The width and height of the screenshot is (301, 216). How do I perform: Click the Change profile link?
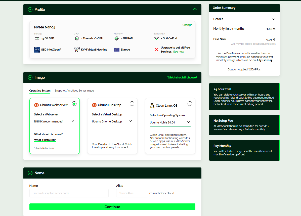click(x=187, y=25)
